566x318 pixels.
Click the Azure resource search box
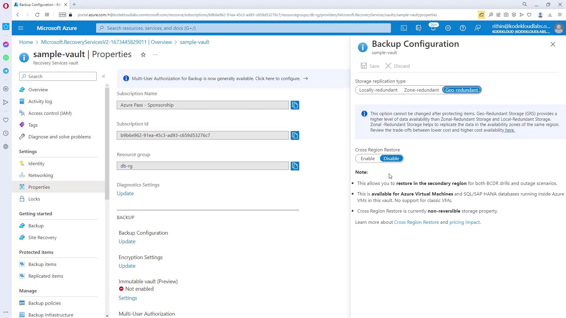243,28
